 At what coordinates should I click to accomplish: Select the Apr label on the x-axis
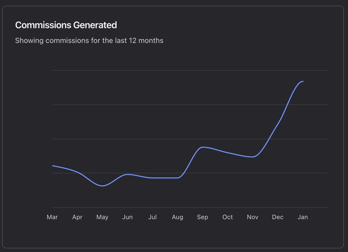pyautogui.click(x=77, y=217)
